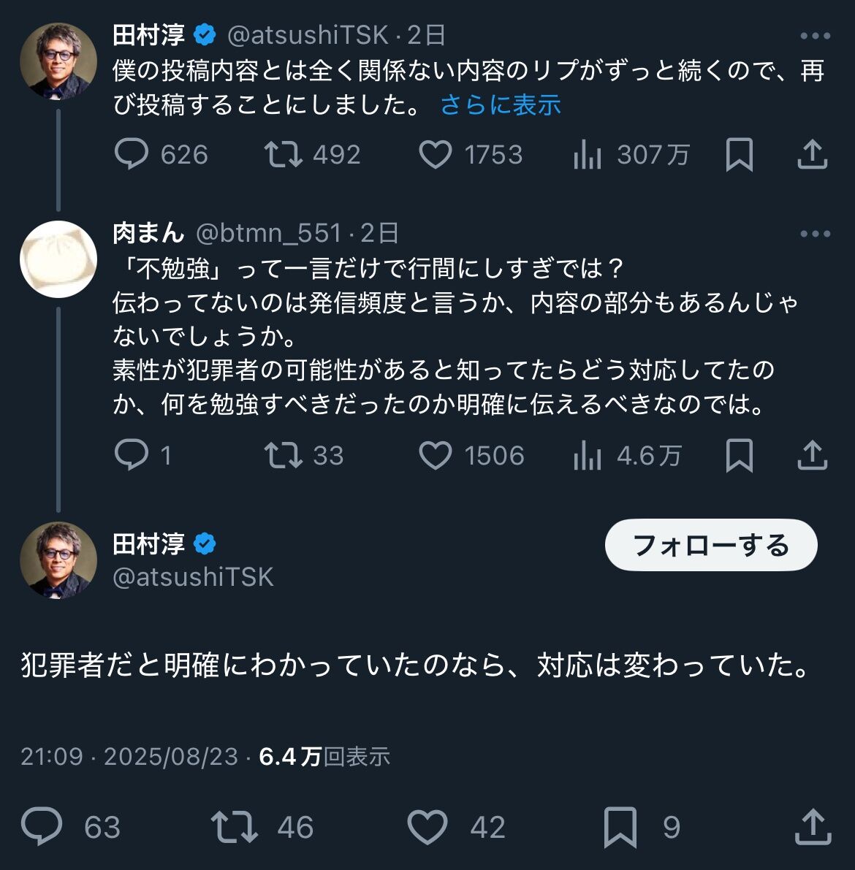Expand post with さらに表示 link

501,105
